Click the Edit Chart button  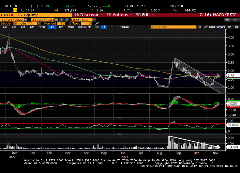pos(215,27)
